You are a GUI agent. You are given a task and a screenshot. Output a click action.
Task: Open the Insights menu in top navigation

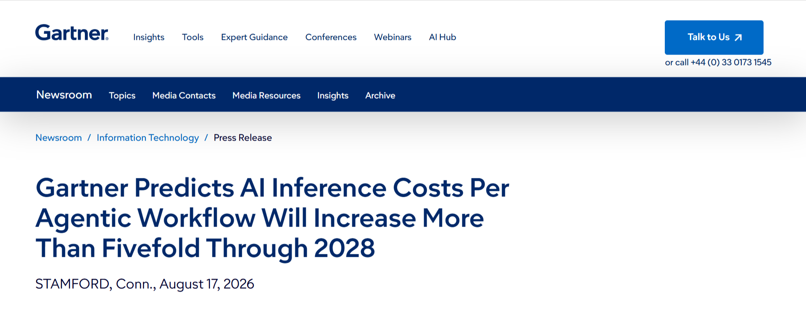[x=149, y=37]
